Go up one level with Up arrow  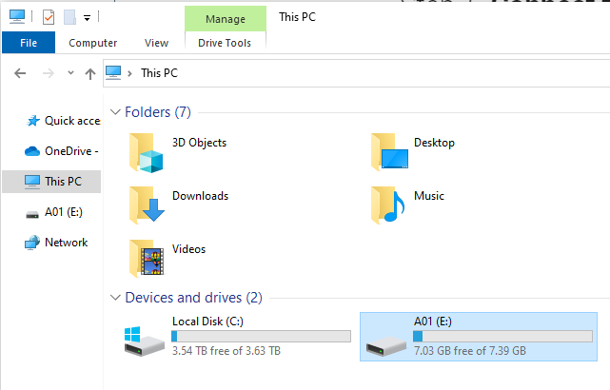[x=90, y=73]
